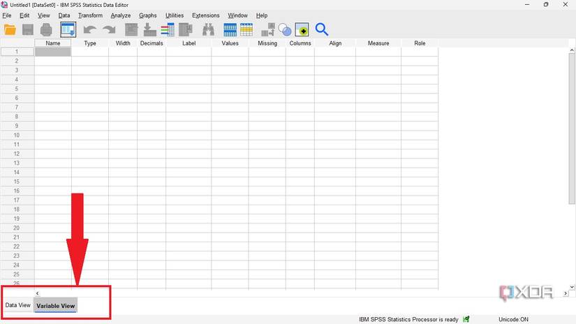
Task: Click the Undo arrow icon
Action: (x=89, y=30)
